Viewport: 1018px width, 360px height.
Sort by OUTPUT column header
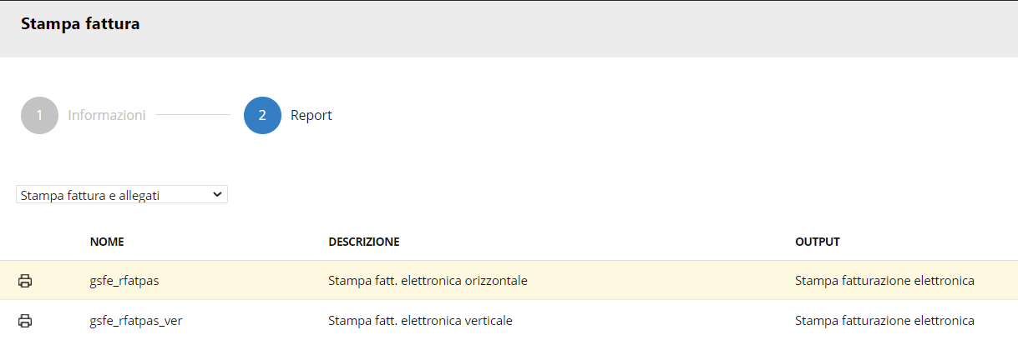click(x=818, y=242)
